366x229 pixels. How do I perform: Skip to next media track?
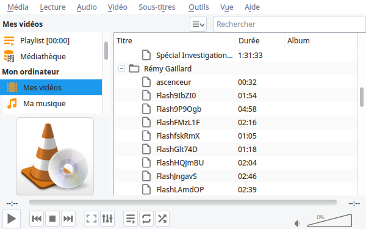coord(68,219)
